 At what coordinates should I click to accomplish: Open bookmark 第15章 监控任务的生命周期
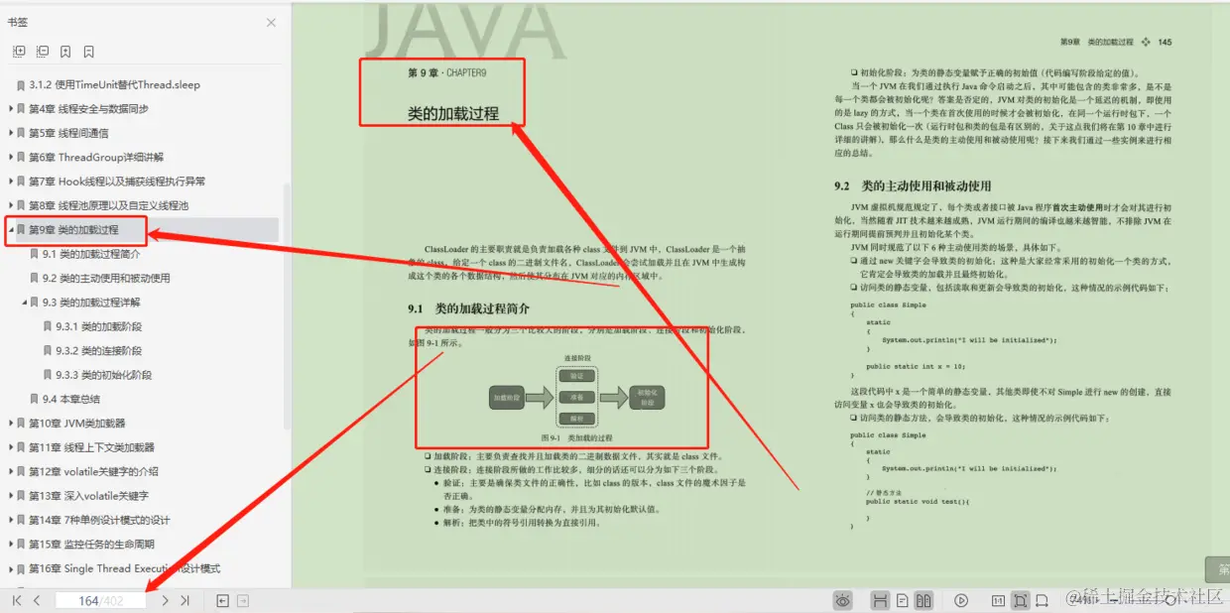click(x=93, y=545)
